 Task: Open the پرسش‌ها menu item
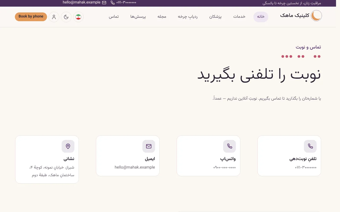pos(138,16)
